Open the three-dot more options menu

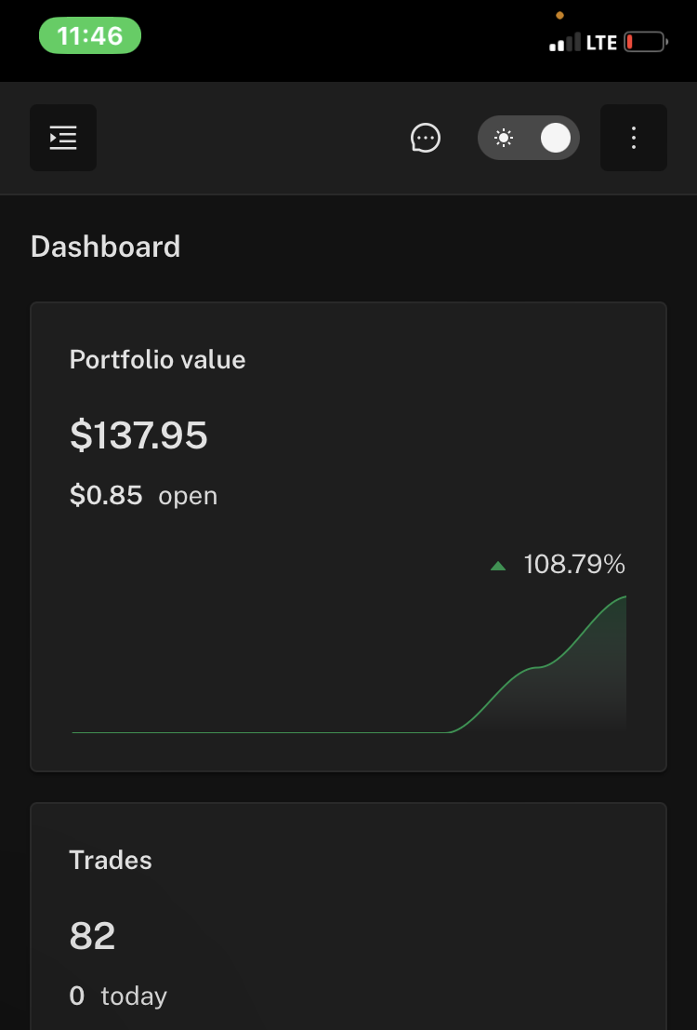click(633, 138)
